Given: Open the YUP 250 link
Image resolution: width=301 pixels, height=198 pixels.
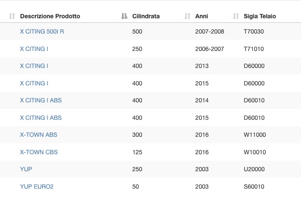Looking at the screenshot, I should pos(26,169).
